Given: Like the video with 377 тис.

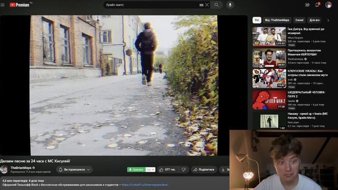Looking at the screenshot, I should pyautogui.click(x=167, y=170).
